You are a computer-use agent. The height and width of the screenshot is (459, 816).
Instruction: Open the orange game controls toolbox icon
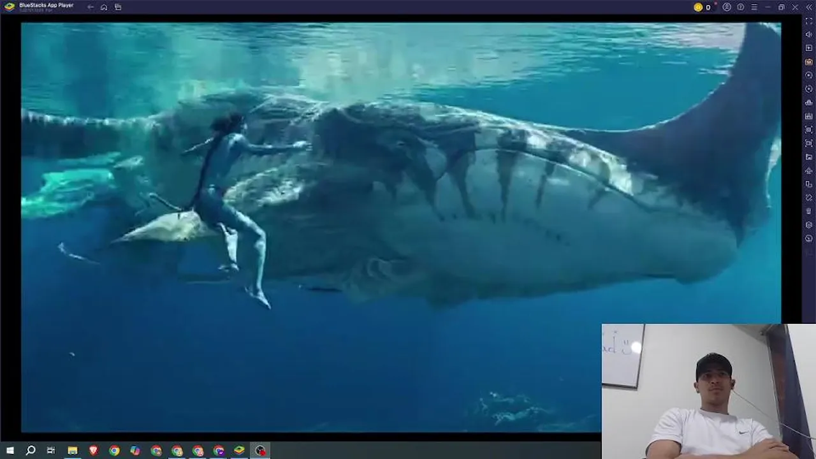click(x=809, y=62)
